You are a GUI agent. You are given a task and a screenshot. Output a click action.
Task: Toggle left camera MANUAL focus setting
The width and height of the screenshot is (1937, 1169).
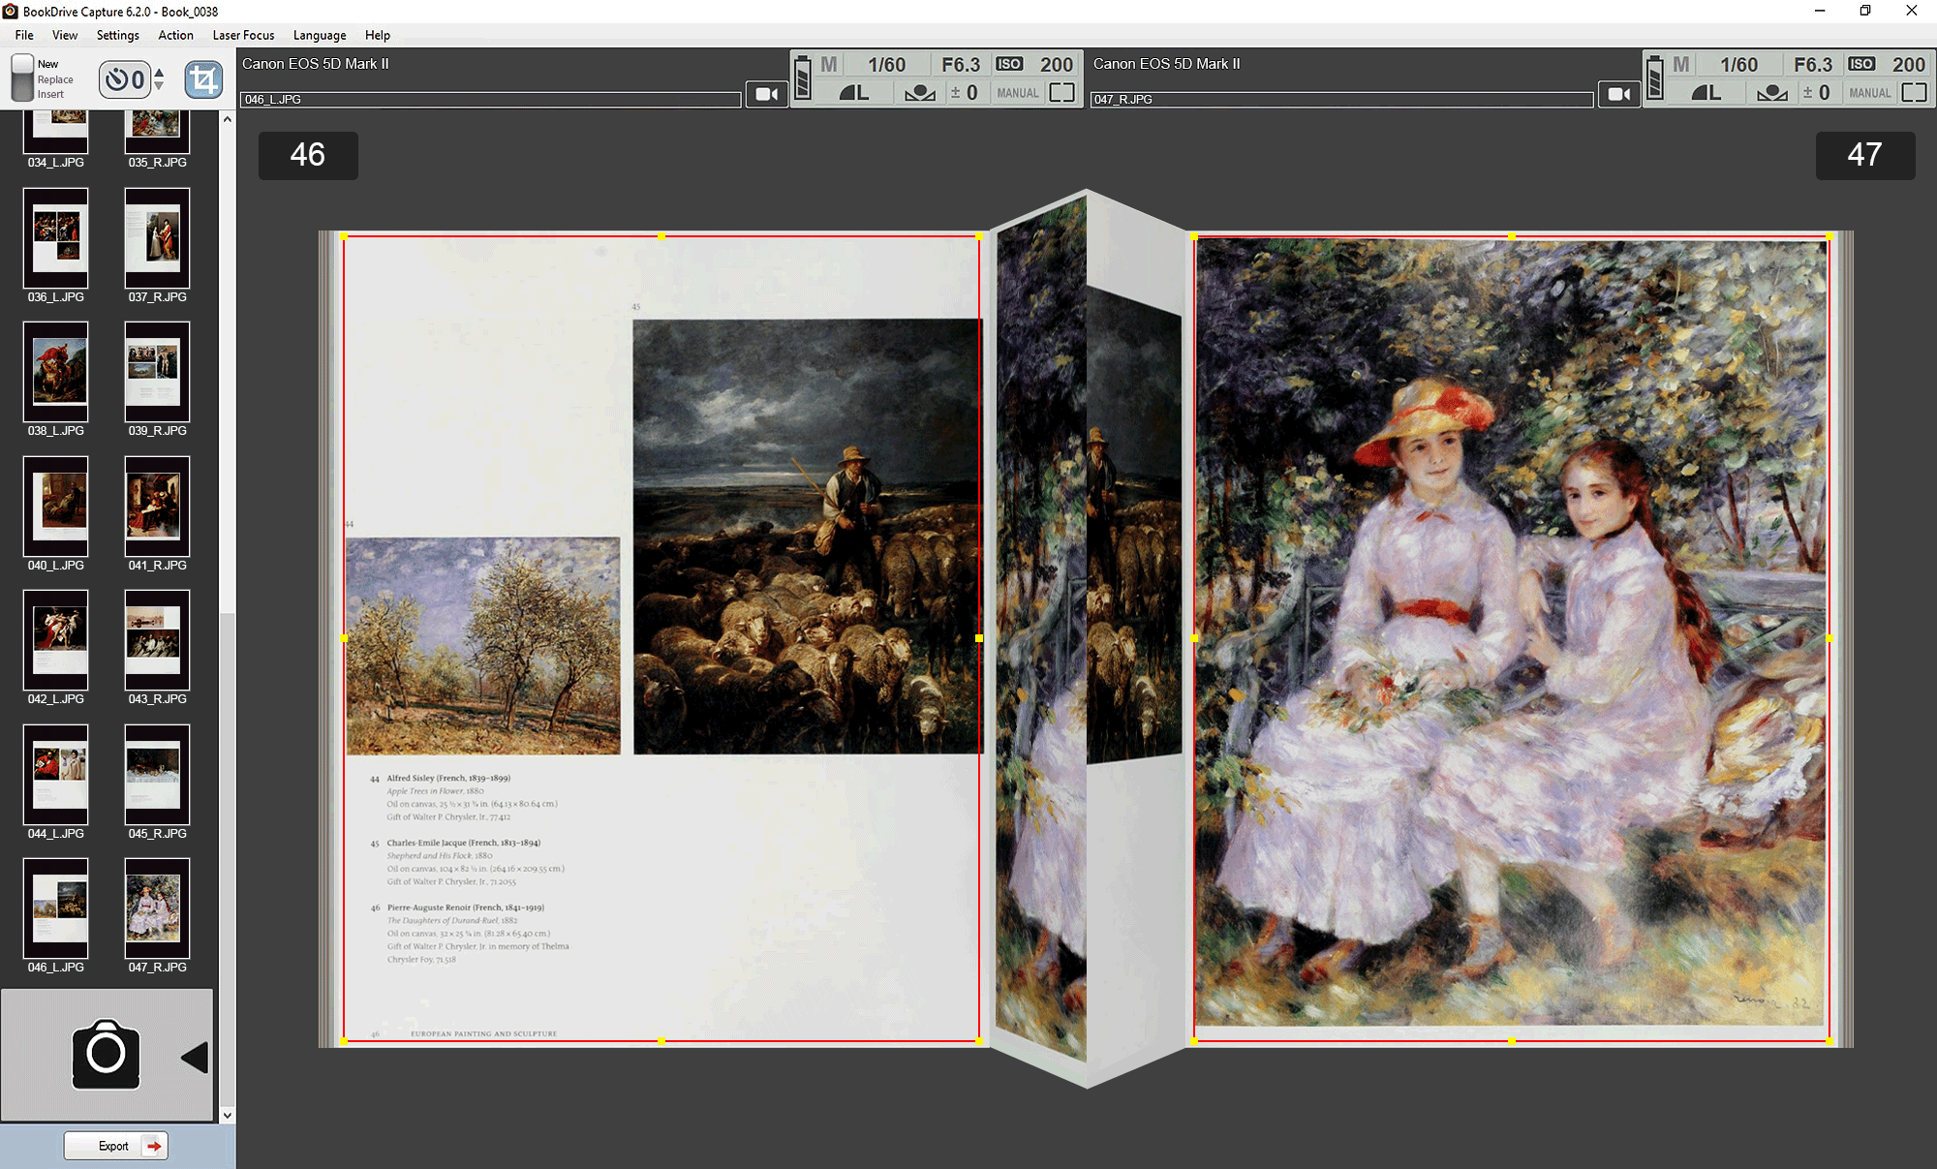[1017, 93]
